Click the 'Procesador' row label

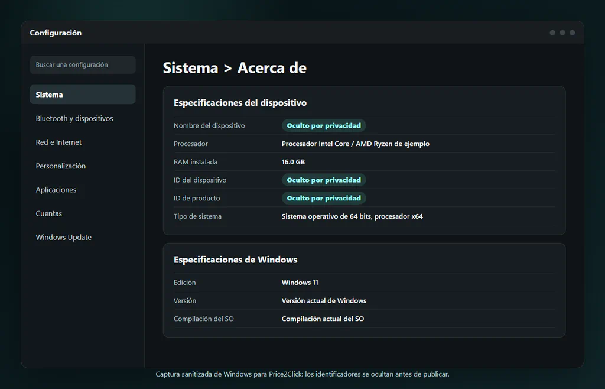click(x=191, y=144)
